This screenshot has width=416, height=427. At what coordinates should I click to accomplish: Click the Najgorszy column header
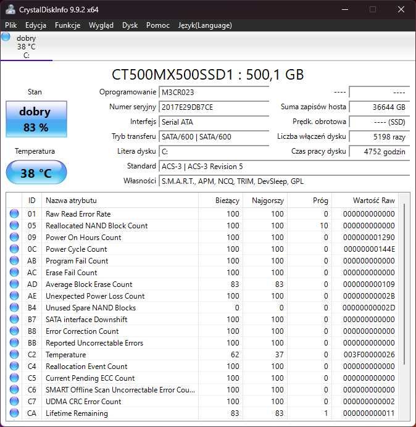point(265,201)
